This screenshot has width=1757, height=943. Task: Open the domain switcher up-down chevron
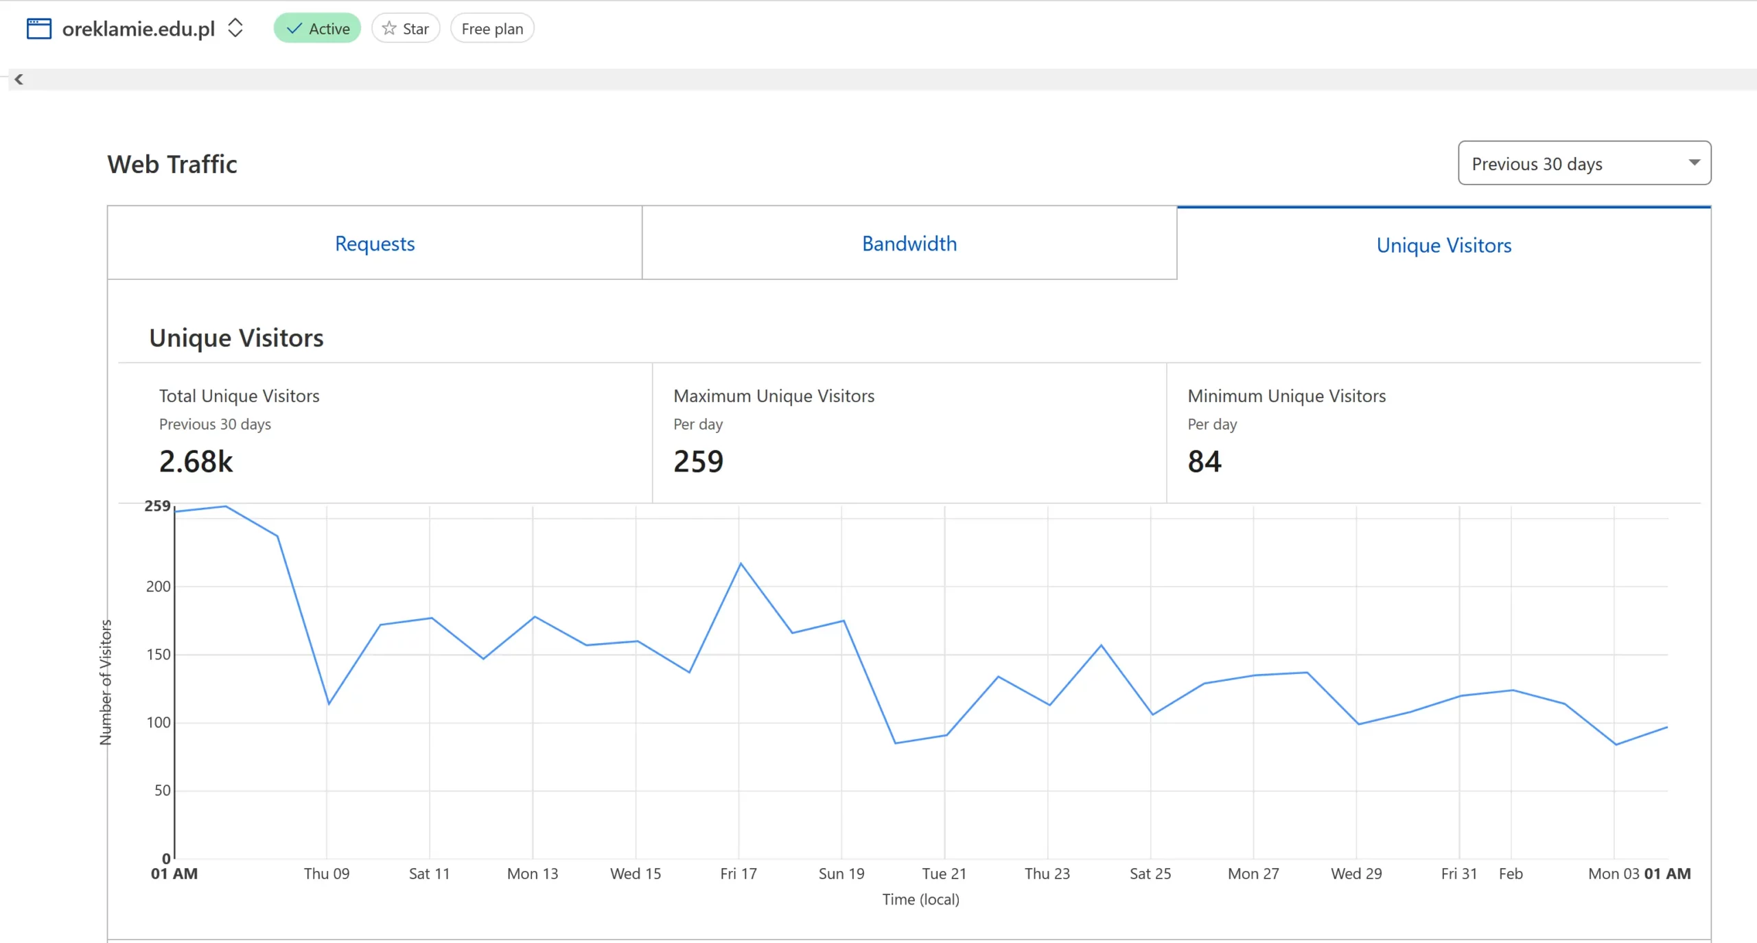pyautogui.click(x=235, y=28)
